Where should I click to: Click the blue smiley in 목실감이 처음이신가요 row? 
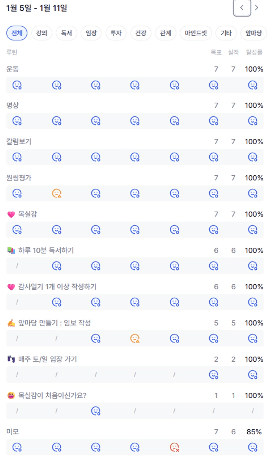[96, 411]
